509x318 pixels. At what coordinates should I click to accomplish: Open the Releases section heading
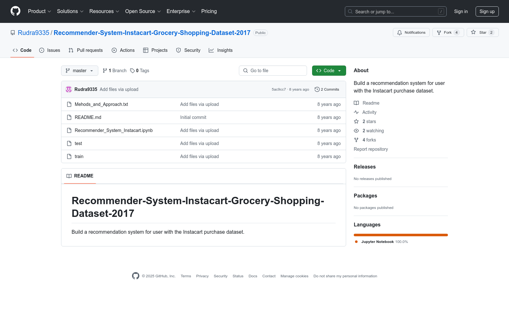pos(365,167)
